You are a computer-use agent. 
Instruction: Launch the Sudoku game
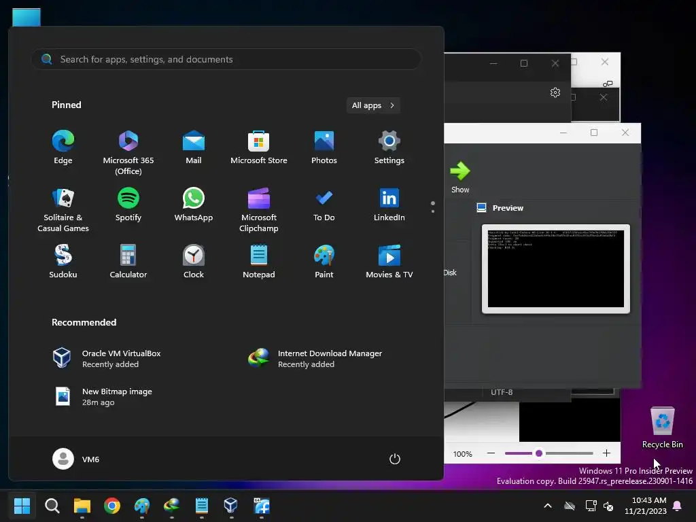(x=63, y=262)
